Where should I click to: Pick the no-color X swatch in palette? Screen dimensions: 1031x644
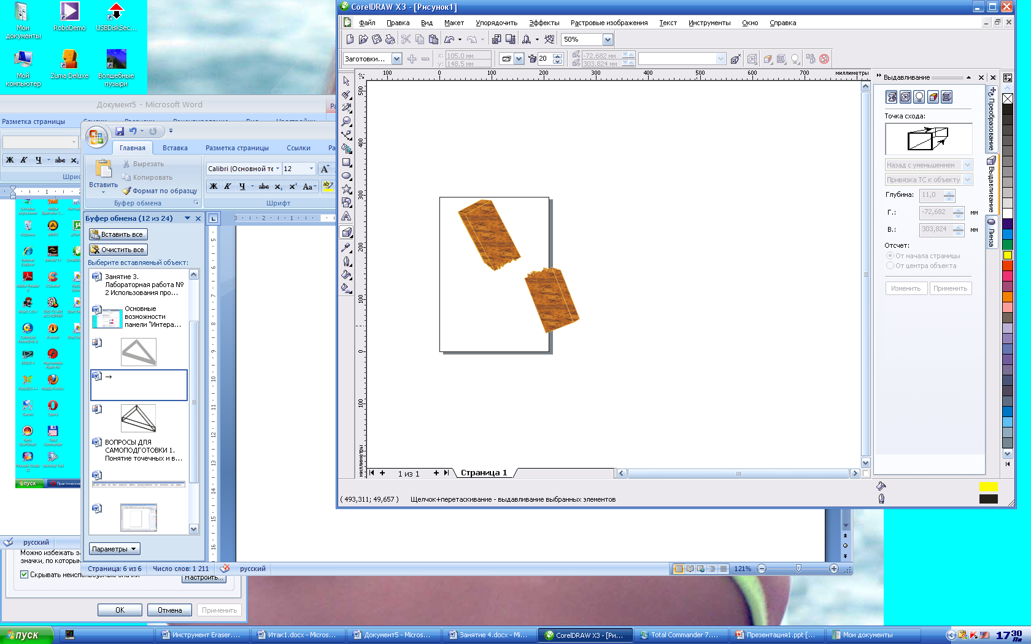click(1007, 98)
